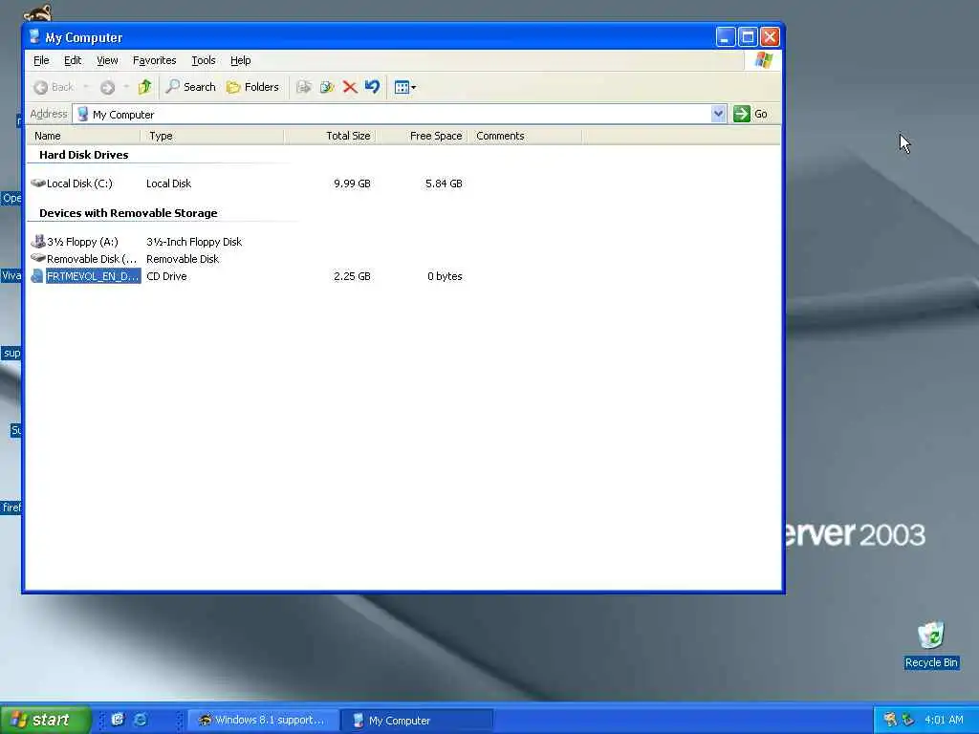Open the Views dropdown button

point(405,87)
